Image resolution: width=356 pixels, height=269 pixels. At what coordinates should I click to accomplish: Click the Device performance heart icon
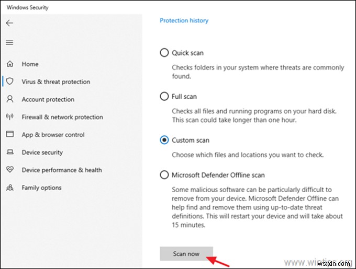(10, 170)
